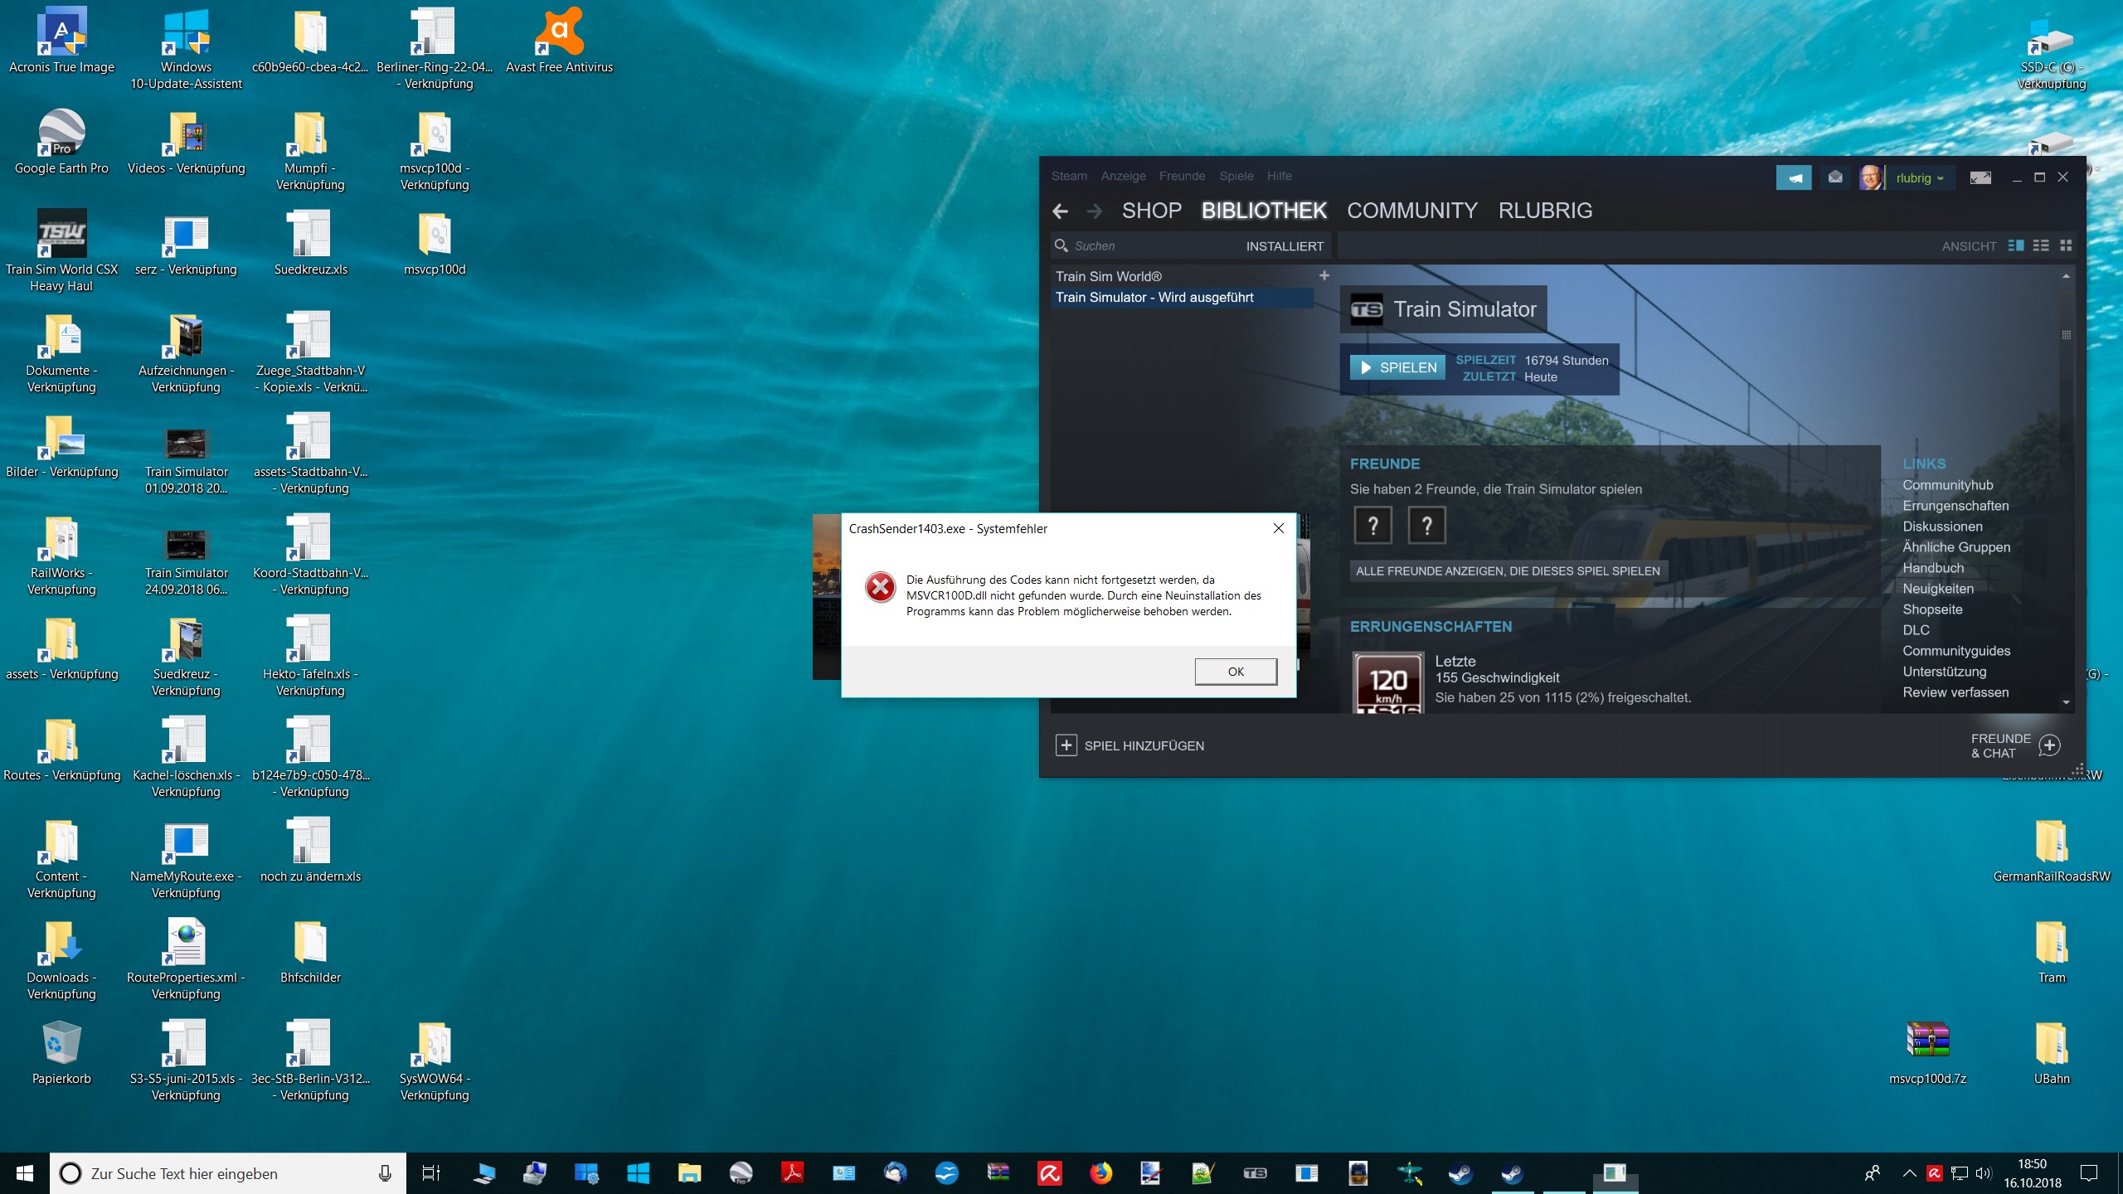Click Freunde & Chat plus icon
Image resolution: width=2123 pixels, height=1194 pixels.
tap(2049, 745)
